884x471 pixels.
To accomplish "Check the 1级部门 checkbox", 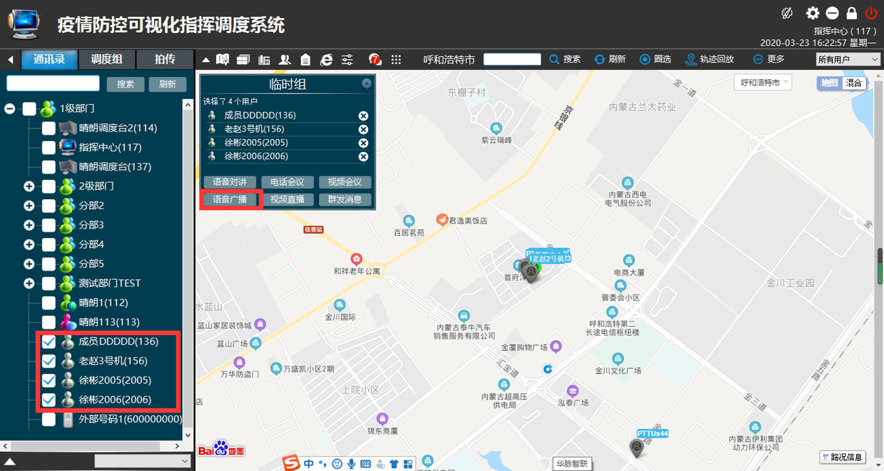I will [x=29, y=109].
